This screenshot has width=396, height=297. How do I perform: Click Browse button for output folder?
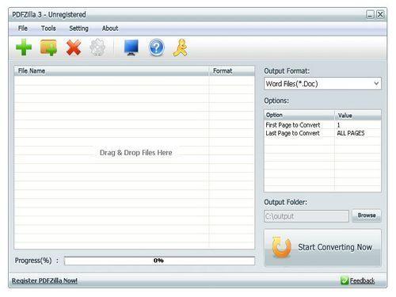tap(367, 215)
